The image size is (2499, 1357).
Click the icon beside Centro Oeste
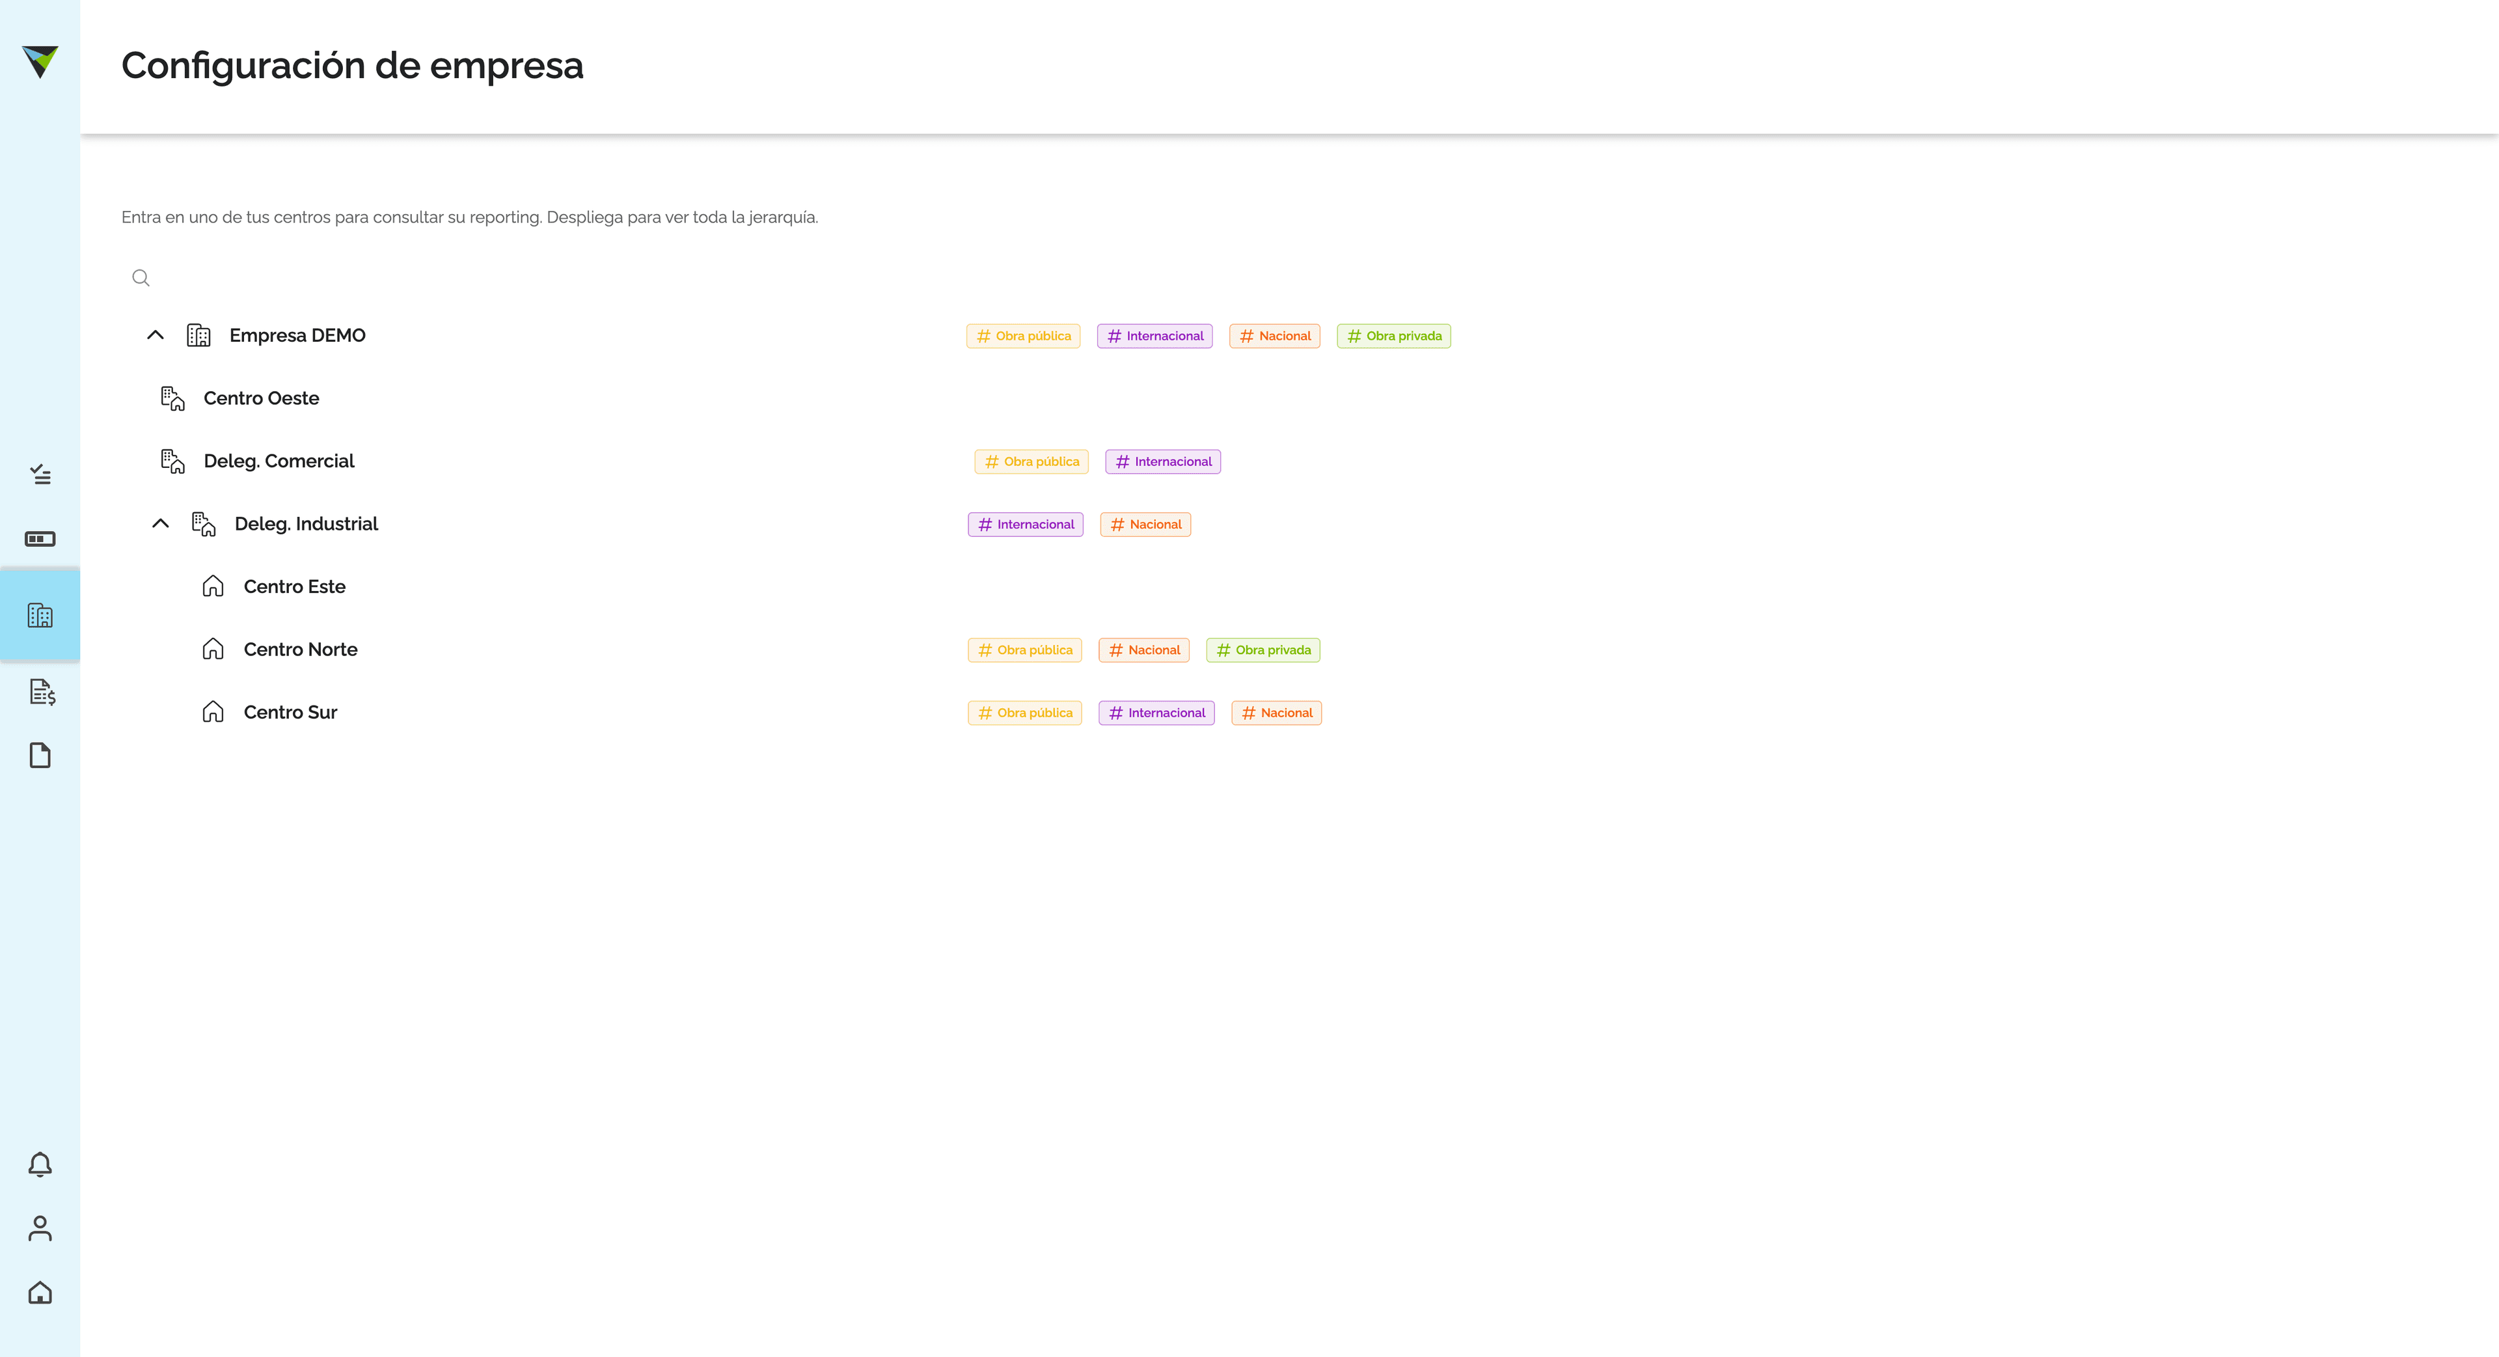[x=172, y=399]
